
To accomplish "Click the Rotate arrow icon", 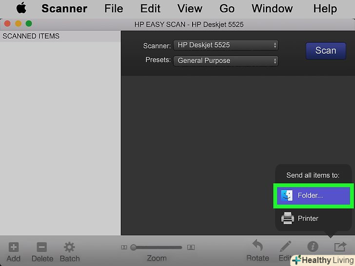I will pyautogui.click(x=257, y=246).
